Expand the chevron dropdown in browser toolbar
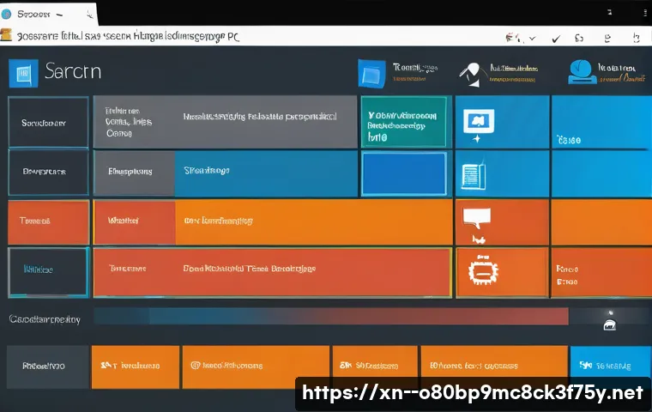Viewport: 652px width, 412px height. [x=533, y=38]
